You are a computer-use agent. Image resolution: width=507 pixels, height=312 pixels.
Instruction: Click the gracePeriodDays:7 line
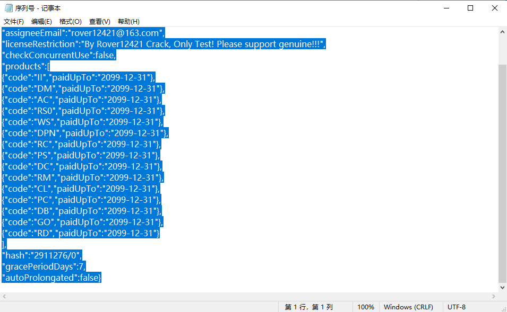[x=44, y=266]
